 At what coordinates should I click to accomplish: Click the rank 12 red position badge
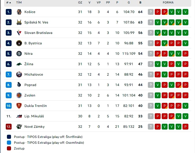[x=9, y=127]
